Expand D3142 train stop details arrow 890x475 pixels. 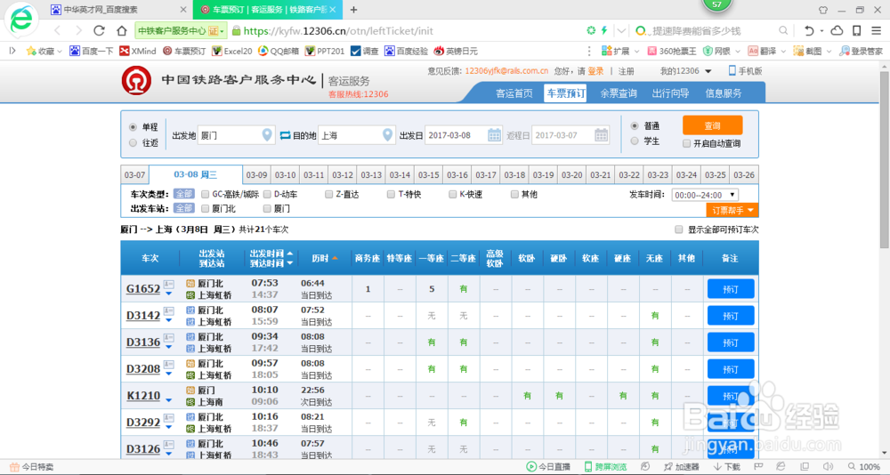pyautogui.click(x=168, y=320)
